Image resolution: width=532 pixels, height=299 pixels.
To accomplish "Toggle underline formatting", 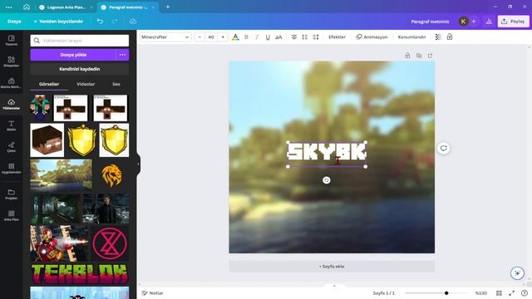I will (x=268, y=37).
